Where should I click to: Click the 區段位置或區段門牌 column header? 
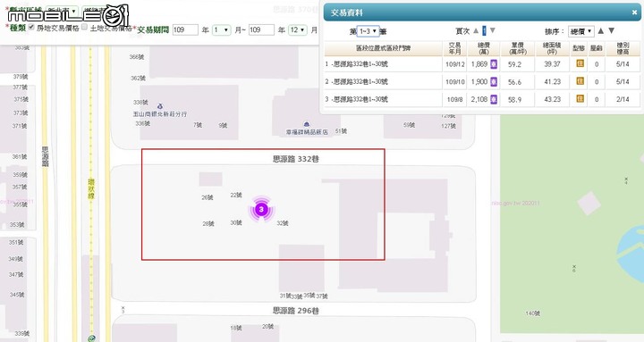click(383, 48)
